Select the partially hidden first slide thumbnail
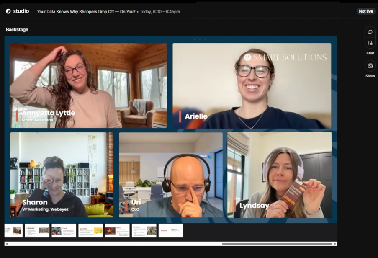 click(13, 230)
